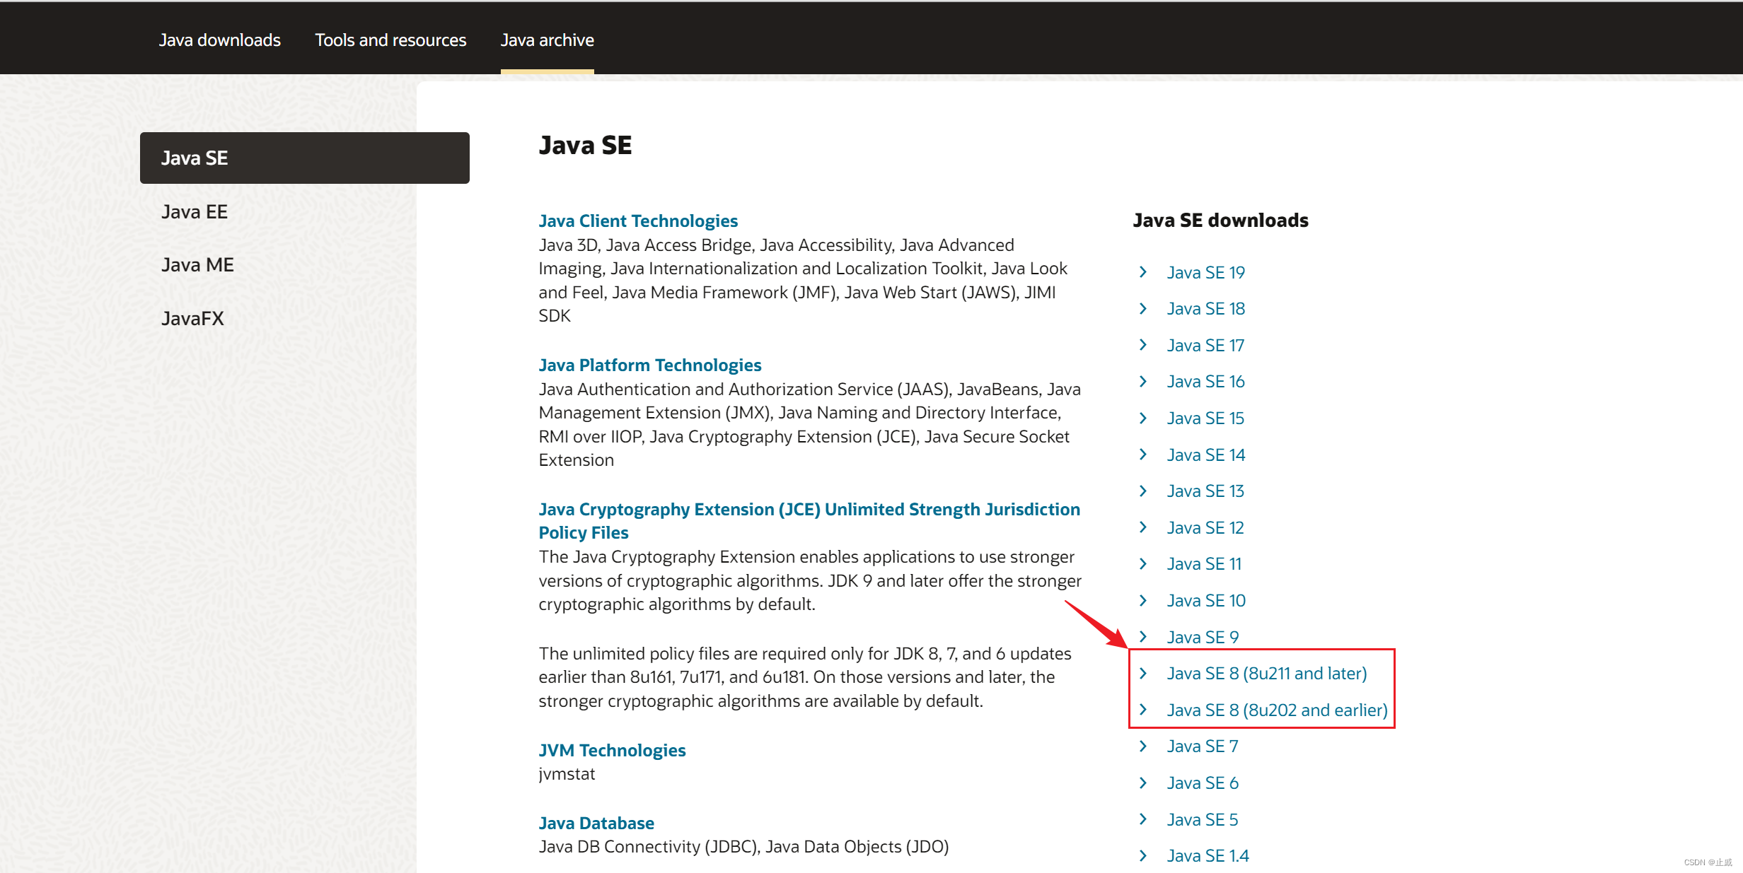
Task: Click the chevron before Java SE 8 (8u202 and earlier)
Action: click(x=1143, y=709)
